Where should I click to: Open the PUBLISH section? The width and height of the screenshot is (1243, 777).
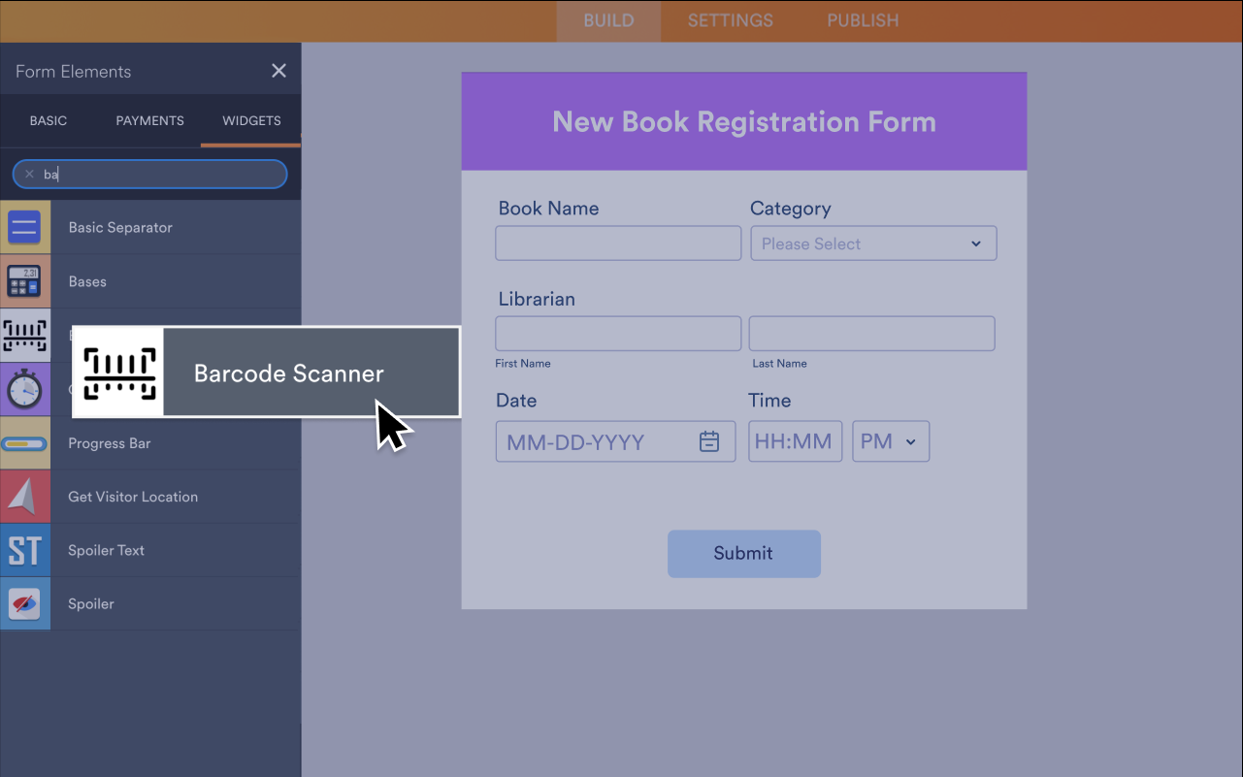[x=862, y=20]
